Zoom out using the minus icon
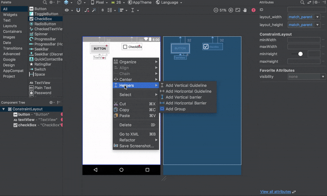 216,10
